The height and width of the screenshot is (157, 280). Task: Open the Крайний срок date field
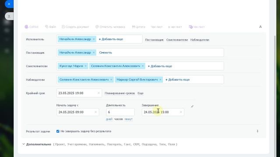click(79, 93)
